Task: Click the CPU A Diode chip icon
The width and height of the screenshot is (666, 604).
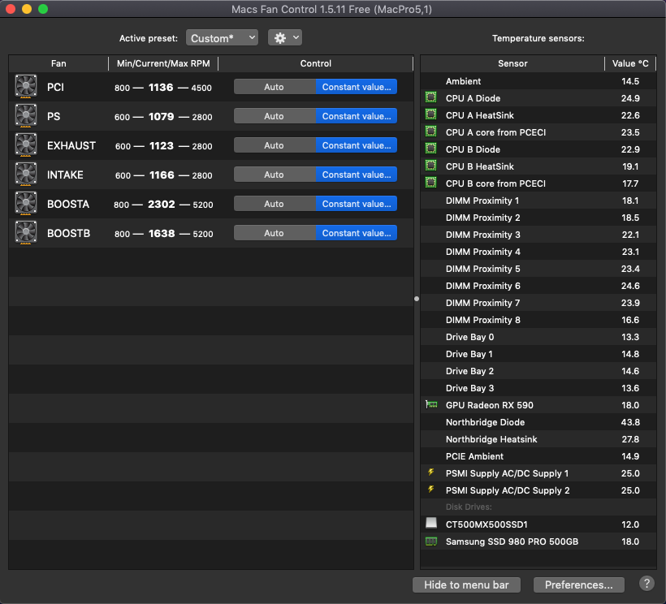Action: [x=431, y=98]
